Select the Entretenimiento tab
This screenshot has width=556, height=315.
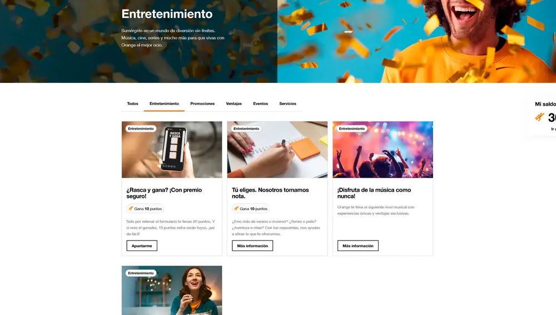pos(164,104)
